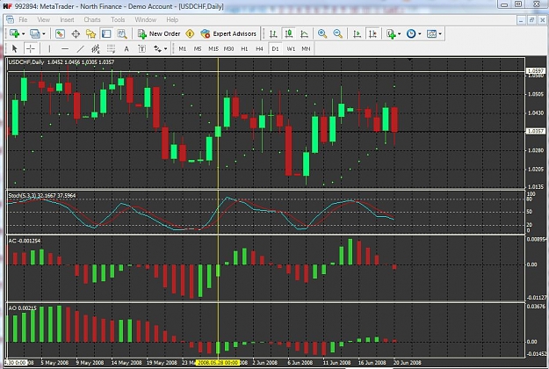Viewport: 549px width, 369px height.
Task: Pick the Vertical Line drawing tool
Action: click(49, 48)
